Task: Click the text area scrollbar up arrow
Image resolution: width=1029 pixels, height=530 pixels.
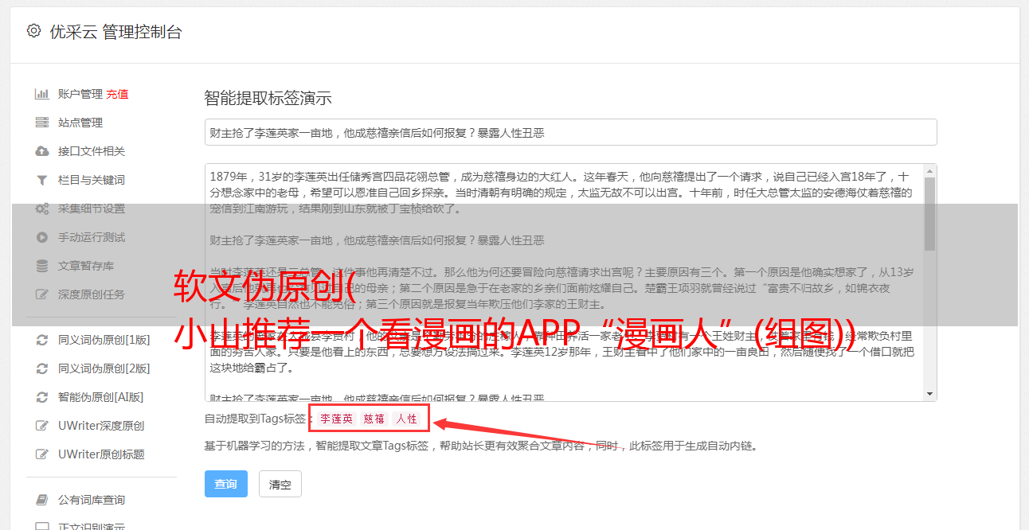Action: [x=929, y=170]
